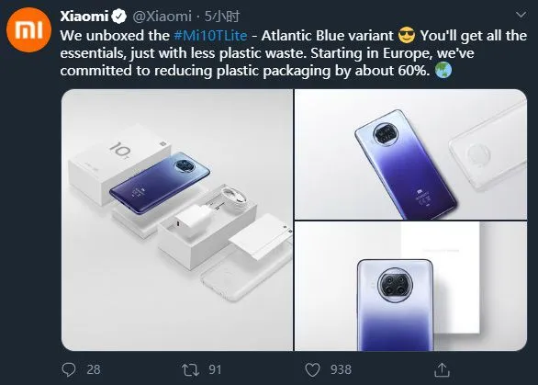Click the Xiaomi orange profile avatar
538x385 pixels.
point(28,30)
